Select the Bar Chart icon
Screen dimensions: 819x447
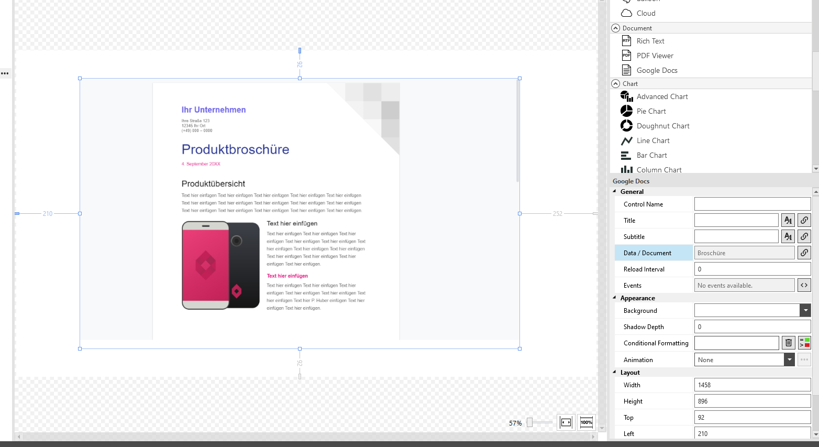tap(626, 155)
